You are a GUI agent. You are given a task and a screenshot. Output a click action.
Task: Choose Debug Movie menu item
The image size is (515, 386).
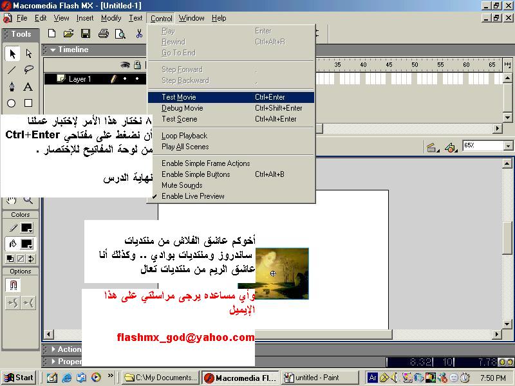[x=231, y=108]
